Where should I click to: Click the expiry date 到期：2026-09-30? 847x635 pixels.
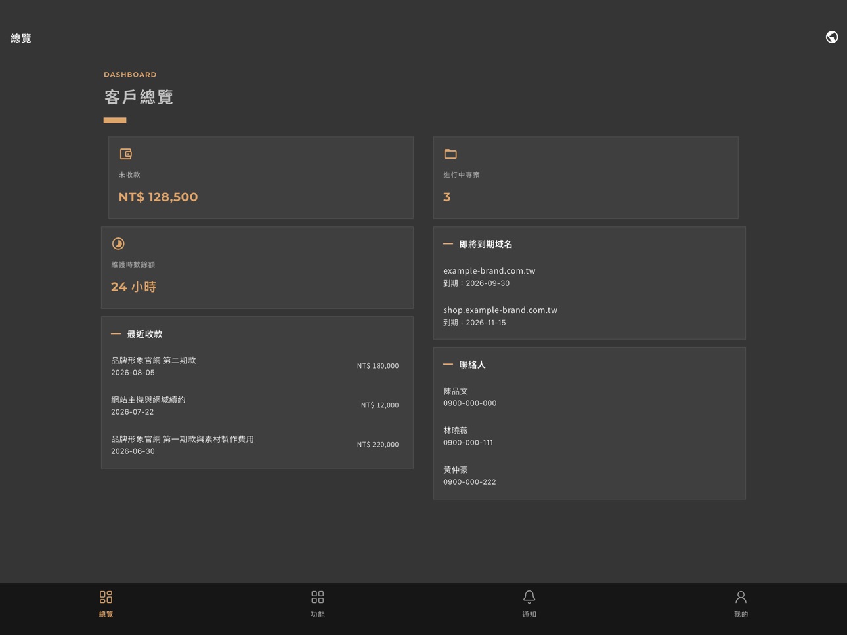[477, 283]
